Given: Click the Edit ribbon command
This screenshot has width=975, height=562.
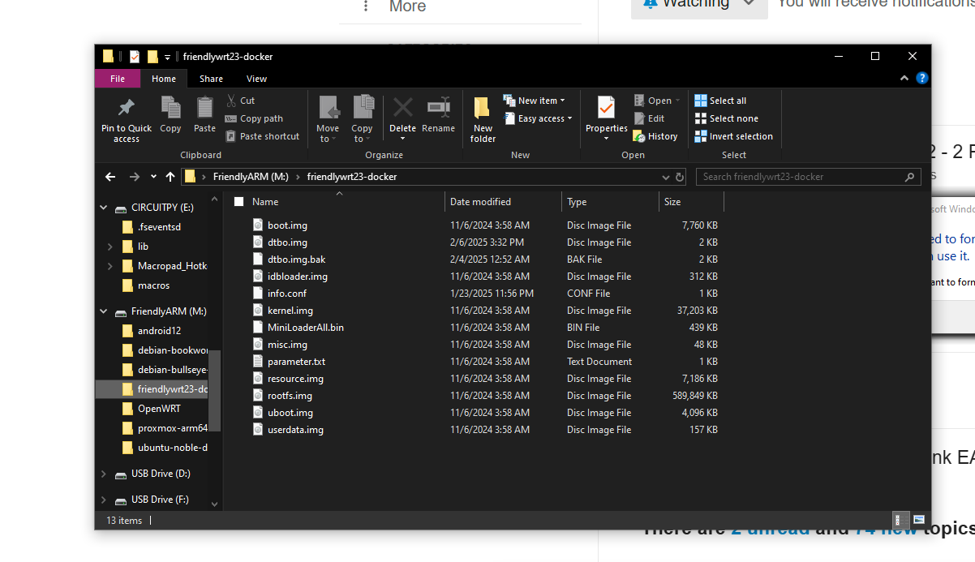Looking at the screenshot, I should 649,118.
